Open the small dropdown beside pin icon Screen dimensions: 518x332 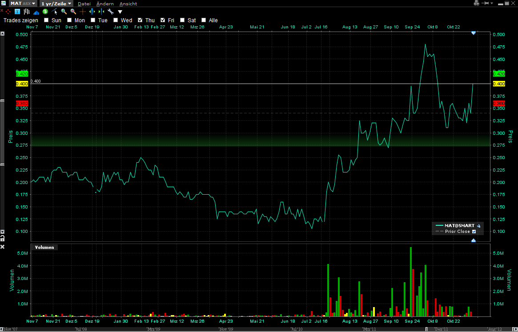coord(492,3)
